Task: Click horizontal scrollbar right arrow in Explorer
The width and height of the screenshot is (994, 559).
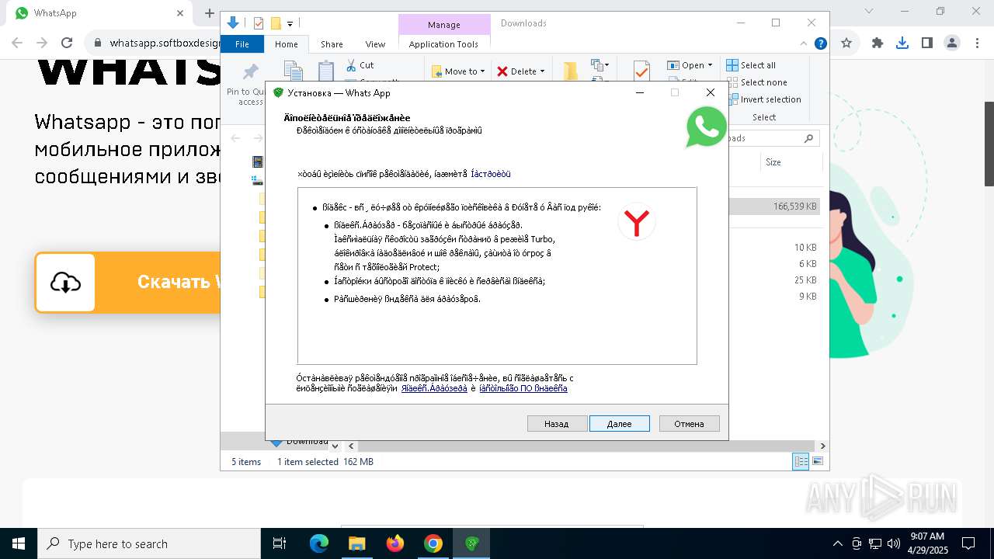Action: click(822, 446)
